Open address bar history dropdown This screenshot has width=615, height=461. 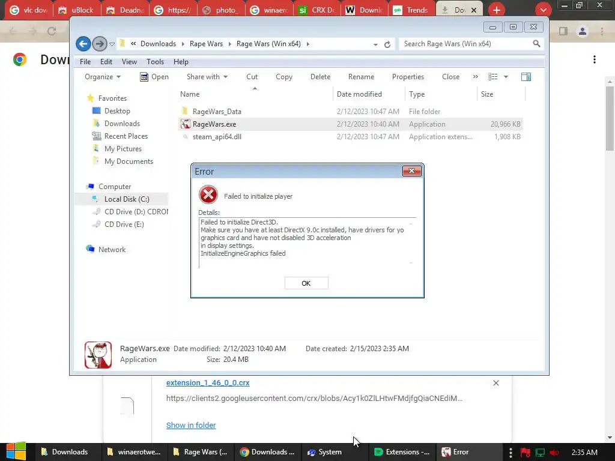[375, 44]
